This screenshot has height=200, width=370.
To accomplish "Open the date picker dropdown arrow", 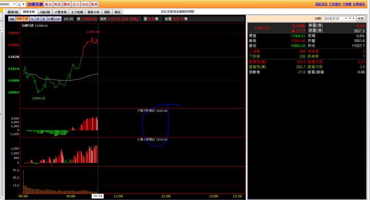I will 346,18.
